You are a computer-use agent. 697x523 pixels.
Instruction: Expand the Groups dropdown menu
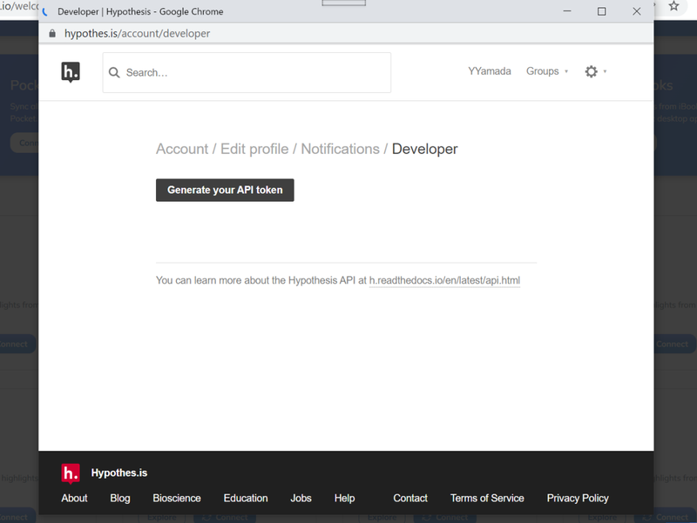click(547, 71)
